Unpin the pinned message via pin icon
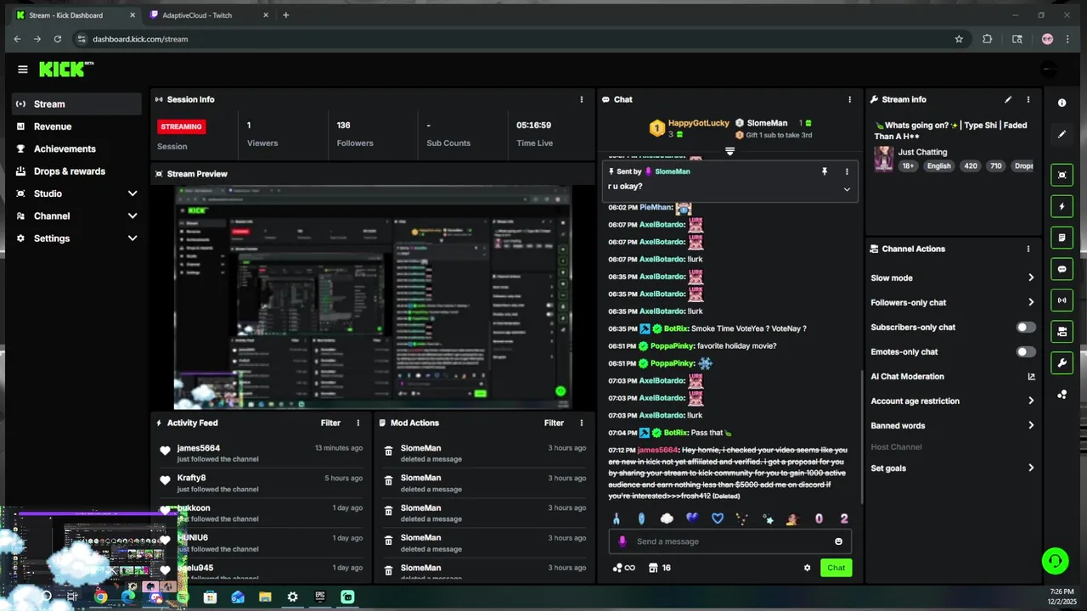The image size is (1087, 611). tap(824, 171)
